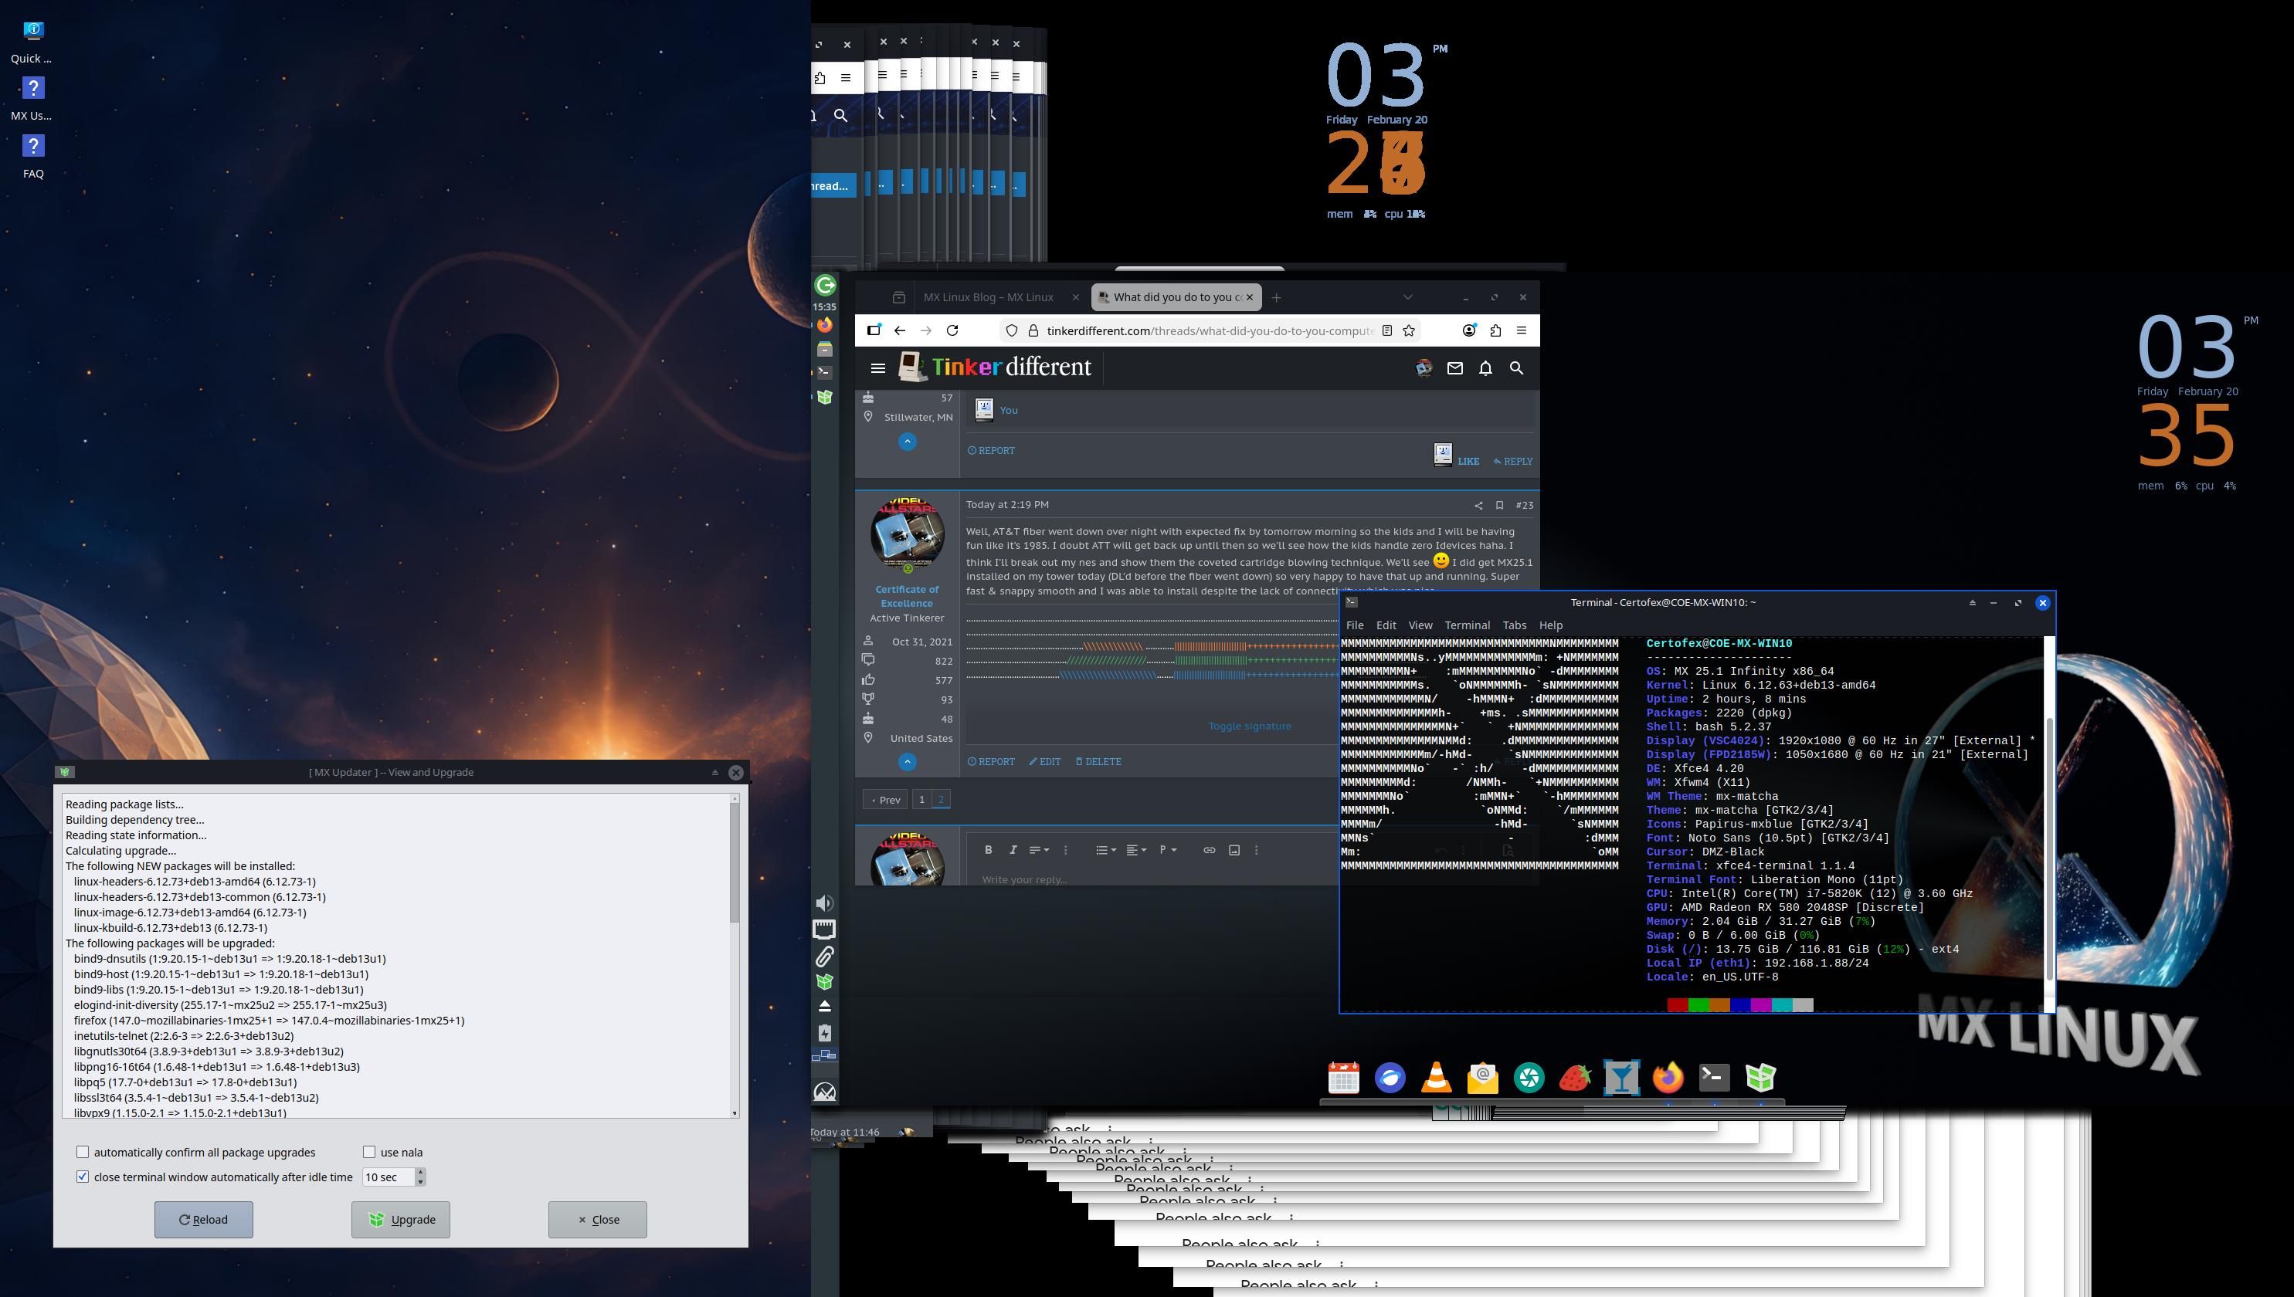Insert a link using the reply editor
This screenshot has width=2294, height=1297.
point(1209,850)
